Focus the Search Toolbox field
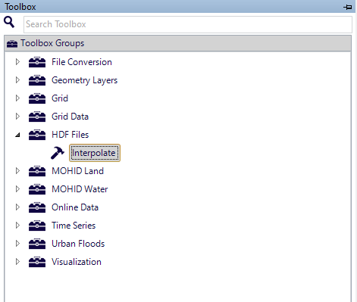Image resolution: width=357 pixels, height=302 pixels. click(188, 24)
